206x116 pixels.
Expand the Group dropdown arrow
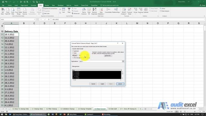click(136, 14)
